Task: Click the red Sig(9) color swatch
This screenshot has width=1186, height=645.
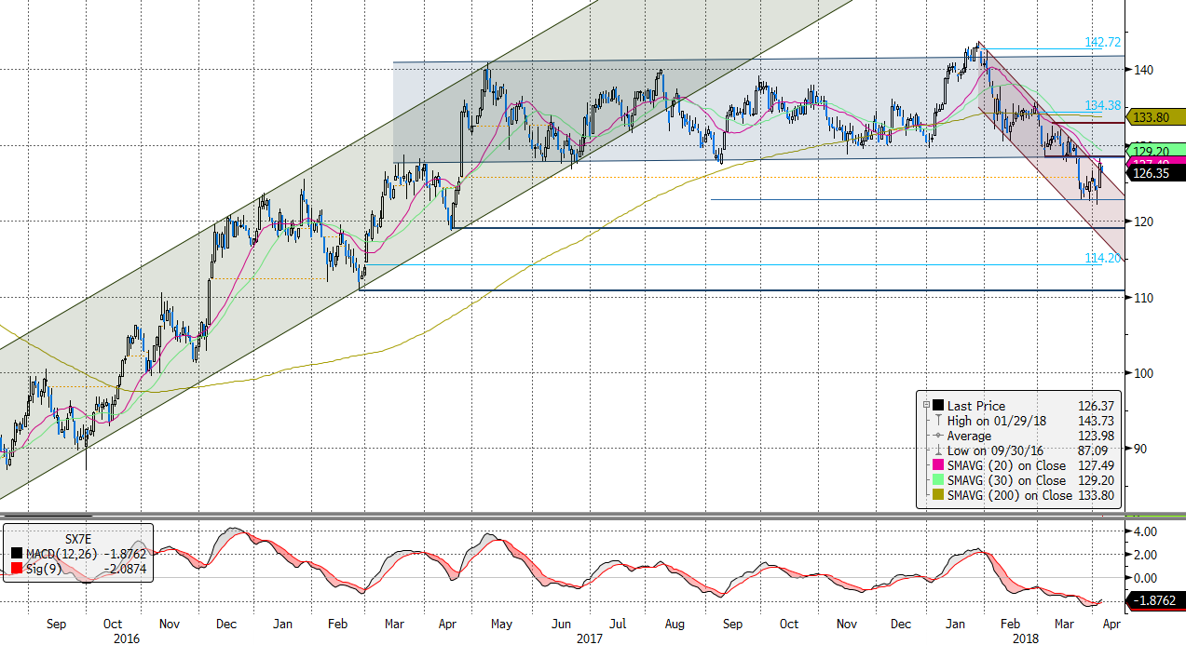Action: coord(18,568)
